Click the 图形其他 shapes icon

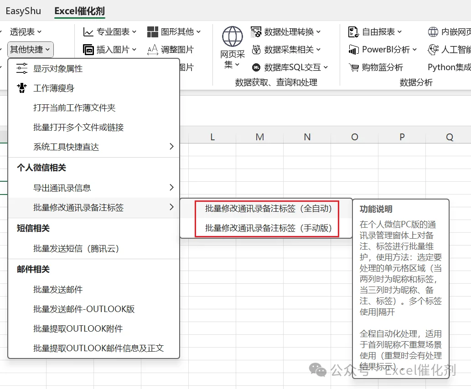(x=153, y=32)
